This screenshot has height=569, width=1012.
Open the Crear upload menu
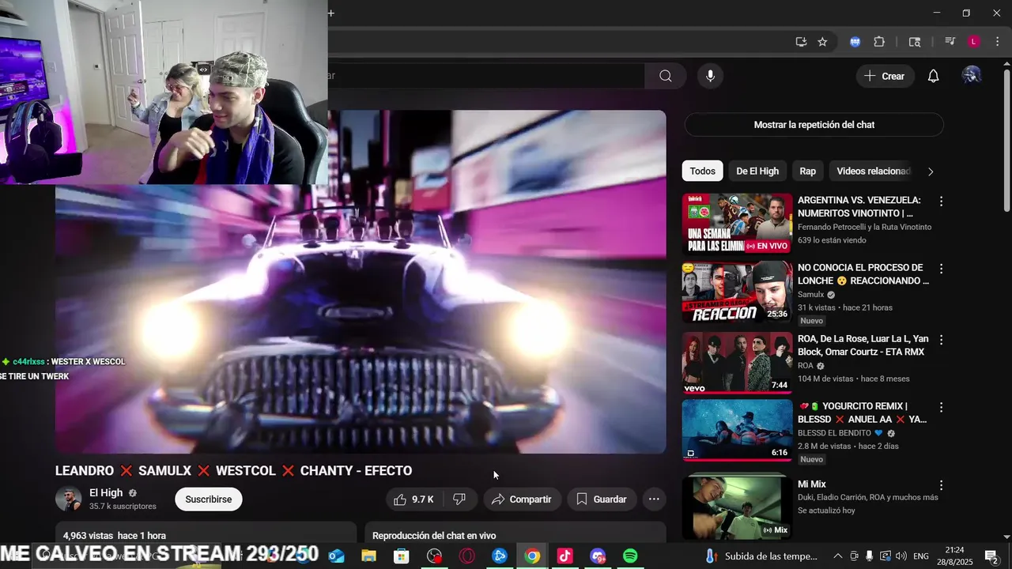pyautogui.click(x=885, y=76)
